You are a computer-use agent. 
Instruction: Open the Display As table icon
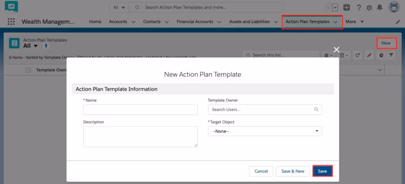[344, 55]
